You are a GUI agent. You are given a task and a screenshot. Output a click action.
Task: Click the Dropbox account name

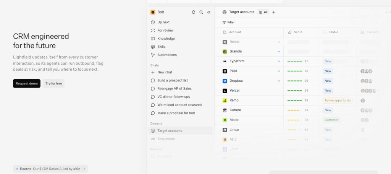pyautogui.click(x=236, y=81)
